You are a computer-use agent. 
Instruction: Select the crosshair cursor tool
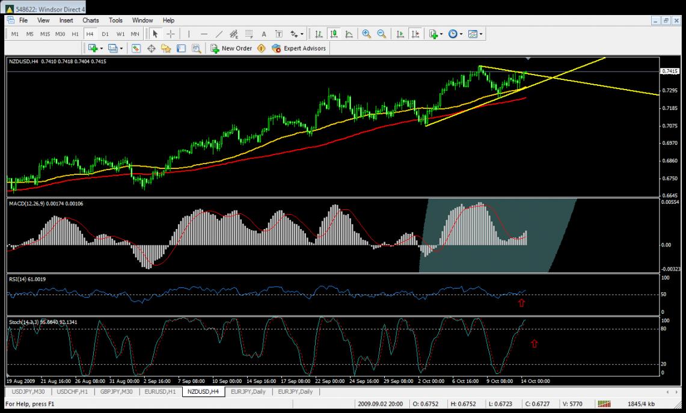click(171, 34)
